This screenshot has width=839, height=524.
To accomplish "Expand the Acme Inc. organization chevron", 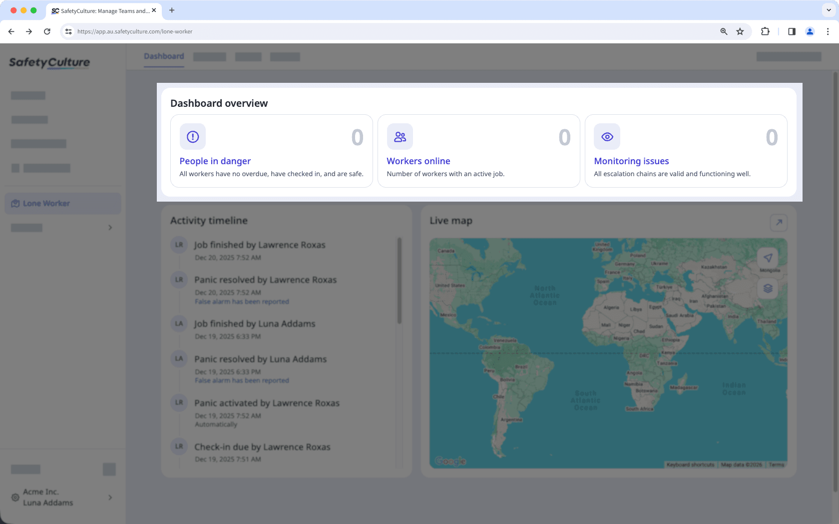I will pyautogui.click(x=110, y=497).
